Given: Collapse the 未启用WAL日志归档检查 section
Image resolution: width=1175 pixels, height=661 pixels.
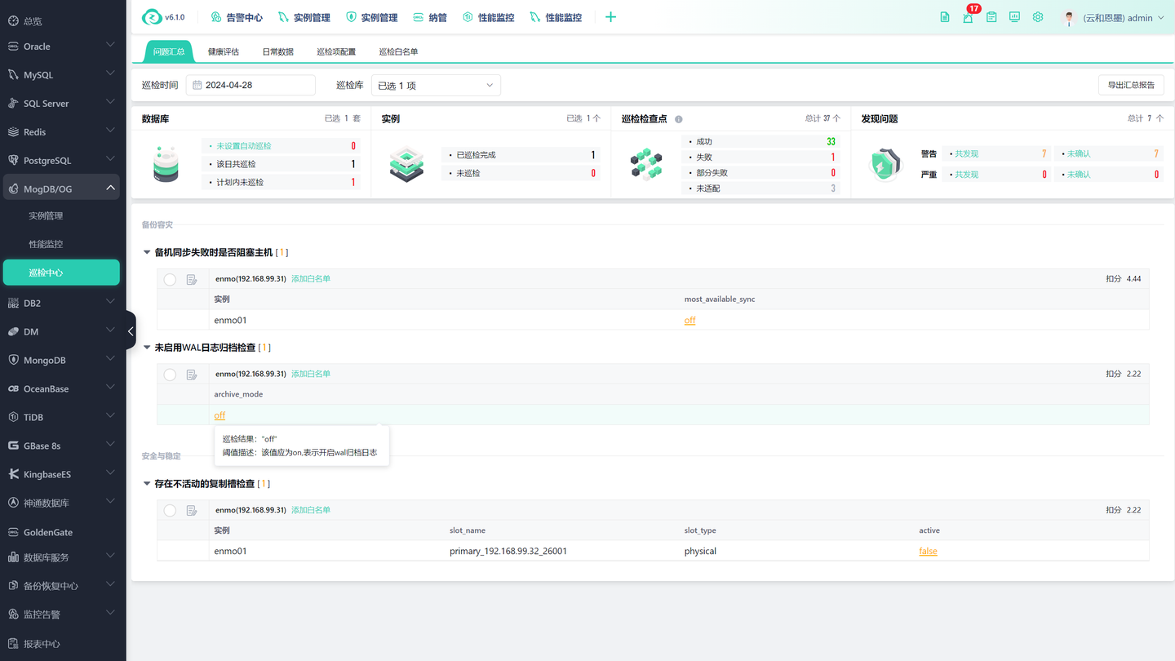Looking at the screenshot, I should click(147, 348).
